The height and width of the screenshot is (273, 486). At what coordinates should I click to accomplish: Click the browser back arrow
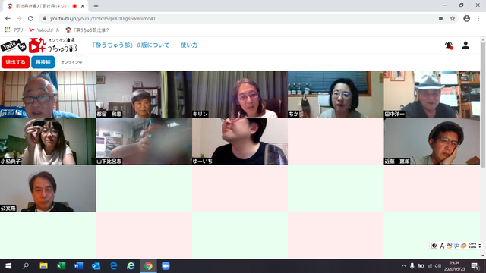[8, 18]
